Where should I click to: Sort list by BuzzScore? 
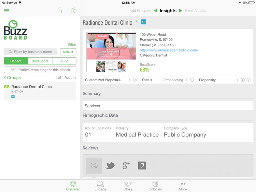40,61
